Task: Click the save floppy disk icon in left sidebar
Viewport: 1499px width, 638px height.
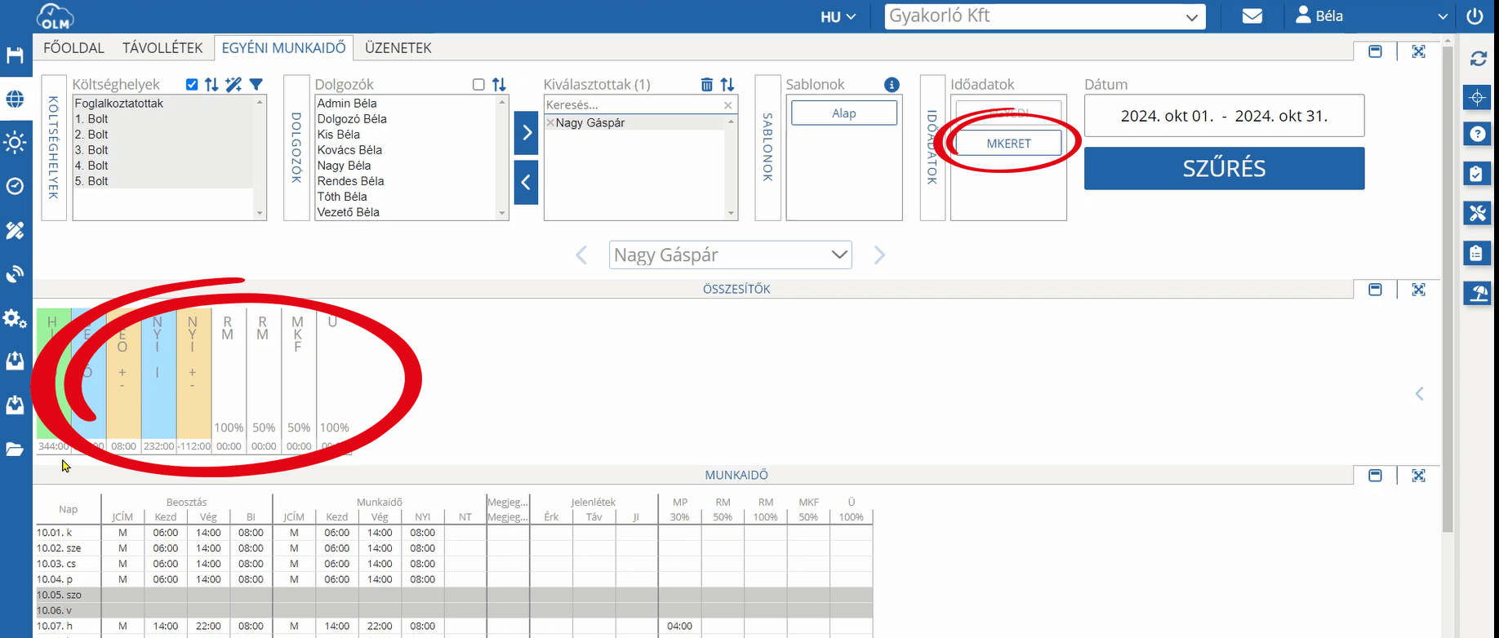Action: [15, 55]
